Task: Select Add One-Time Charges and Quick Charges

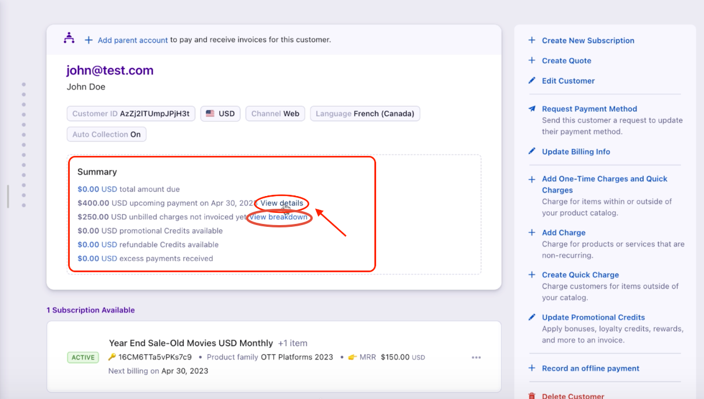Action: [x=604, y=184]
